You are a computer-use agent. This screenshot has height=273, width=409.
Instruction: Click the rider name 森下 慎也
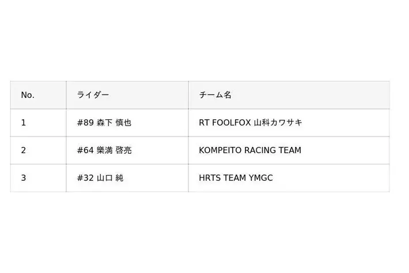pyautogui.click(x=115, y=123)
